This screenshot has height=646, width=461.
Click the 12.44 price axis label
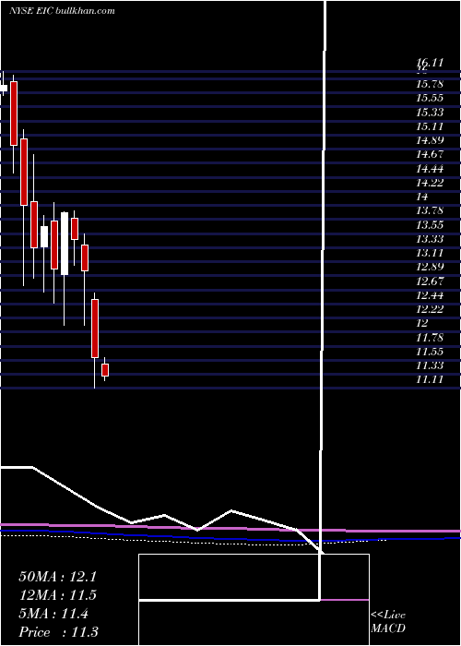[430, 295]
